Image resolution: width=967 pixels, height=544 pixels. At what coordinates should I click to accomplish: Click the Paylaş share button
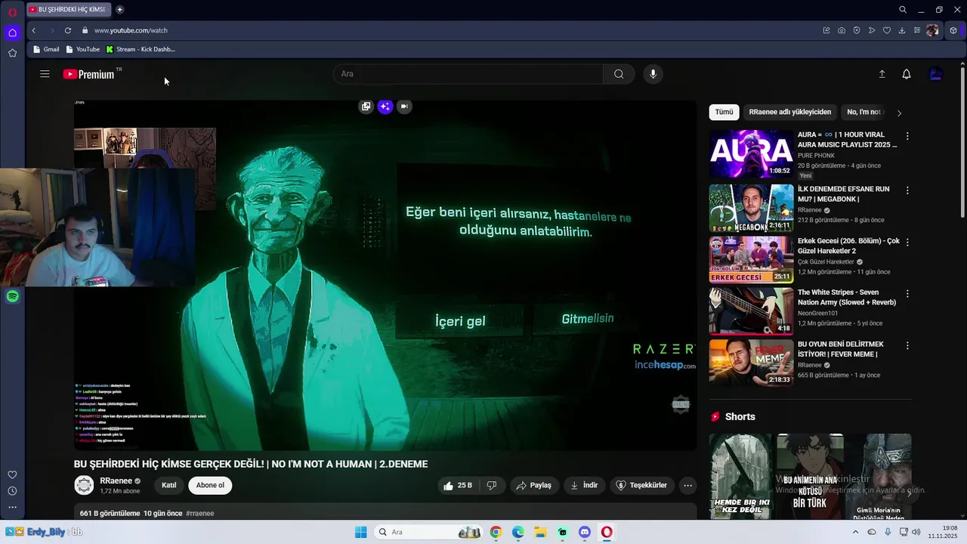(534, 485)
